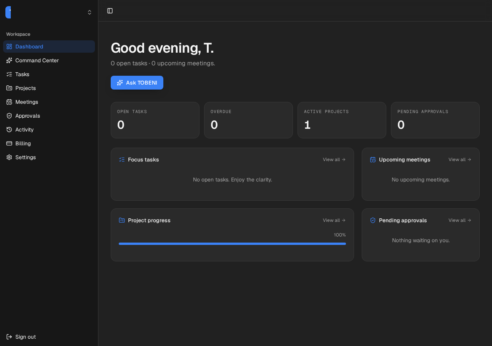This screenshot has height=346, width=492.
Task: Click the Activity history icon in sidebar
Action: (9, 130)
